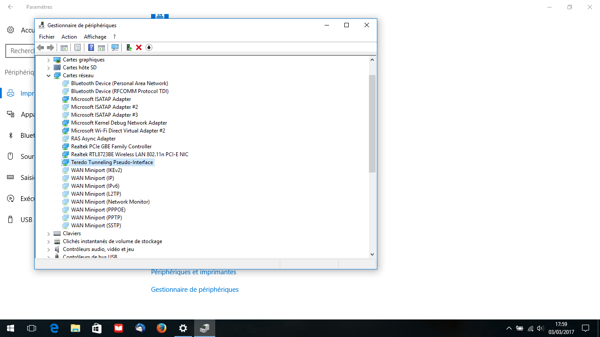Open the Fichier menu
Screen dimensions: 600x337
click(47, 37)
